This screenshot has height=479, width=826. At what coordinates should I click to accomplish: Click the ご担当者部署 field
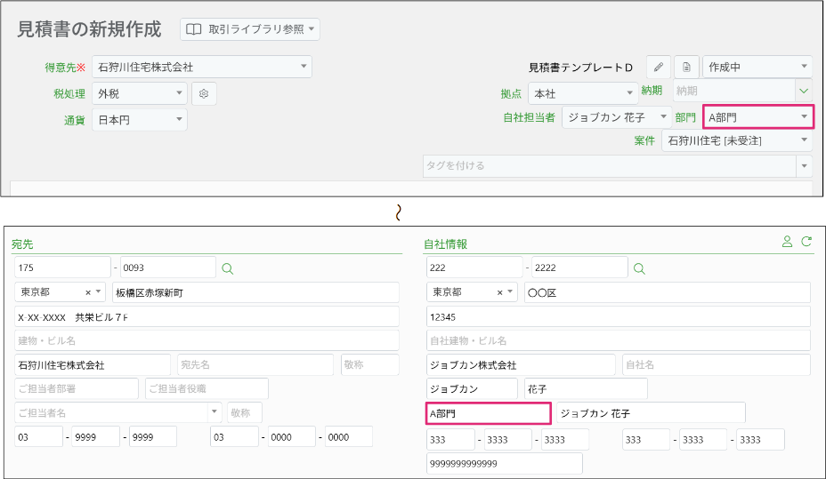click(x=77, y=388)
